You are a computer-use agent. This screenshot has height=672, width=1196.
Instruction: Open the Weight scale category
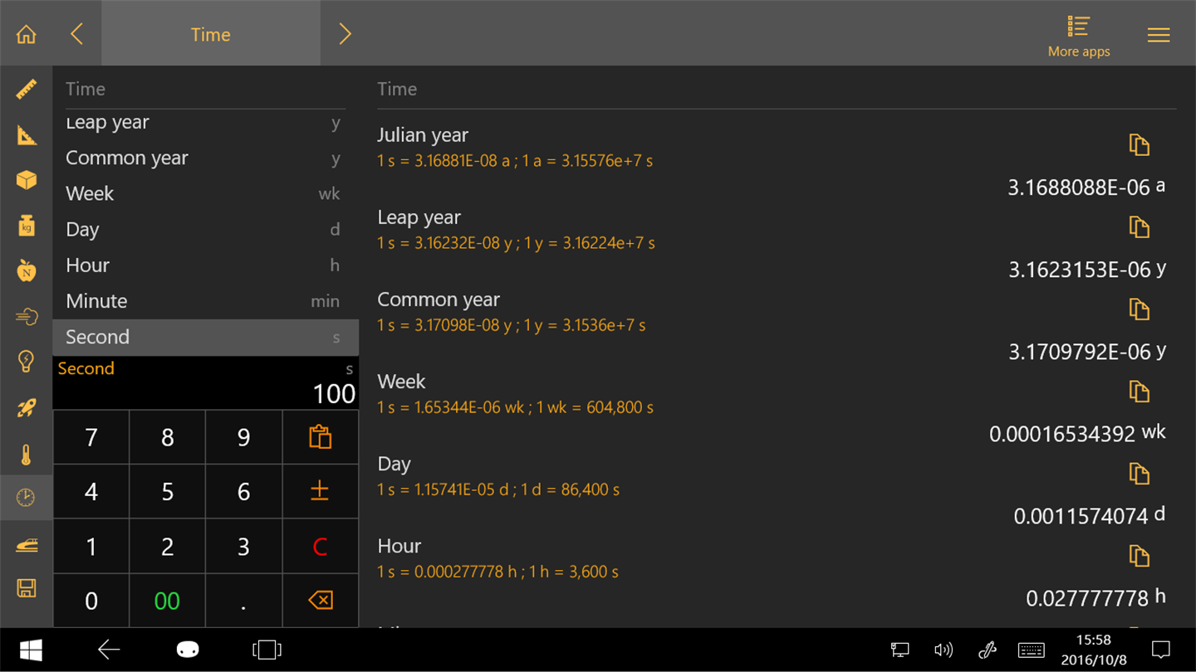click(27, 226)
